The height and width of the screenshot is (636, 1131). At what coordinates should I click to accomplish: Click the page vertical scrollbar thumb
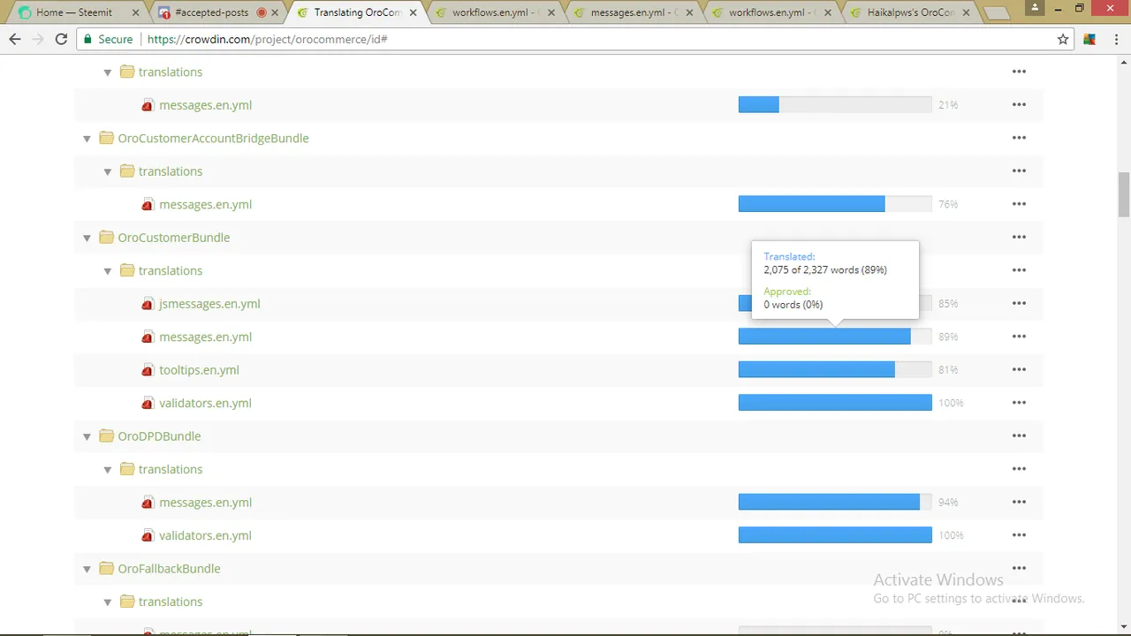pos(1124,194)
